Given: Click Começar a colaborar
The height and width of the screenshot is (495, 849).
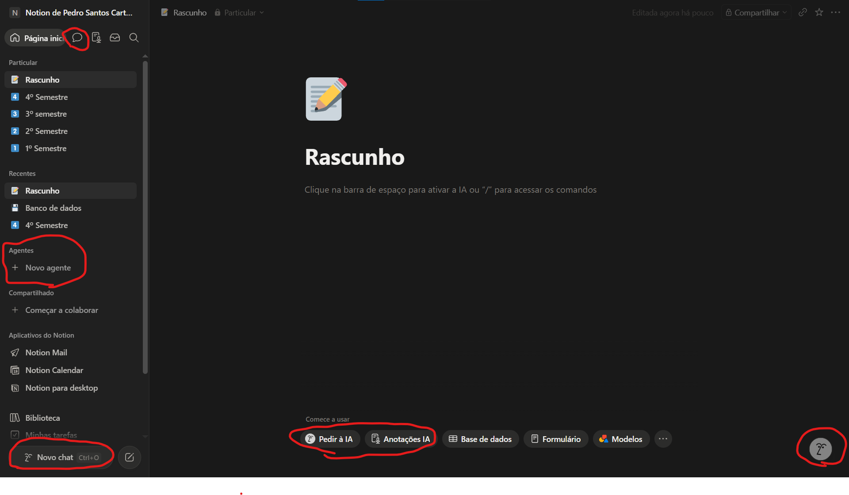Looking at the screenshot, I should pos(71,310).
